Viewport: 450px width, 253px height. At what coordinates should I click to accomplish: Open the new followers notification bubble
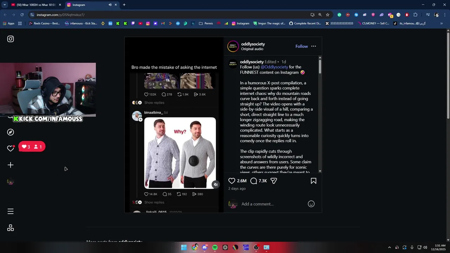click(32, 147)
